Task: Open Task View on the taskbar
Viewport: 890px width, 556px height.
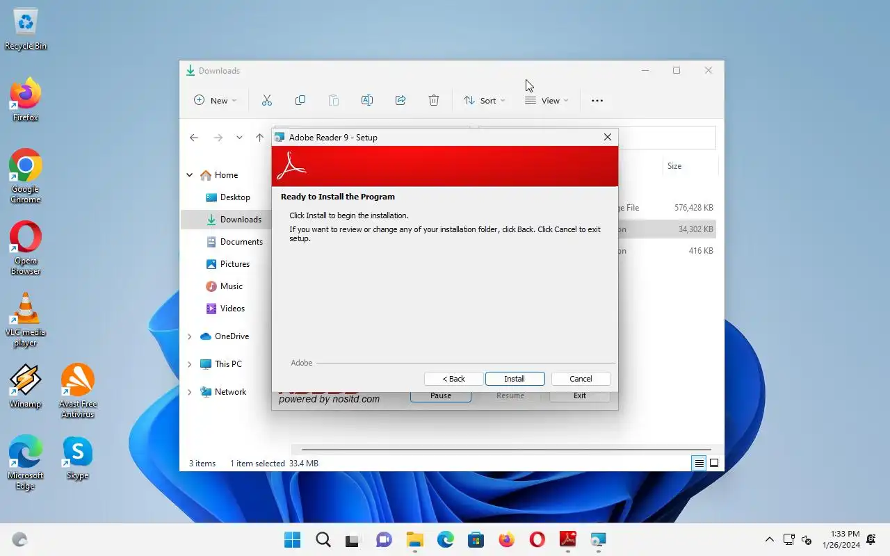Action: [x=354, y=539]
